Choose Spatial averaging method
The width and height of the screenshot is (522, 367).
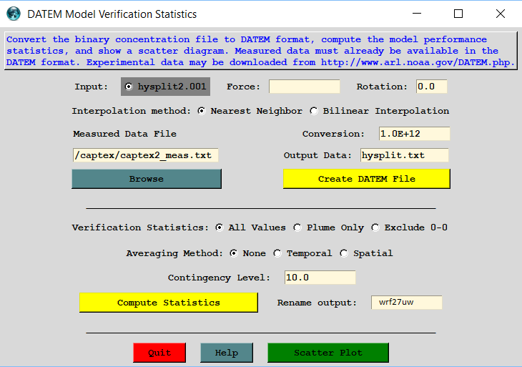pos(344,253)
